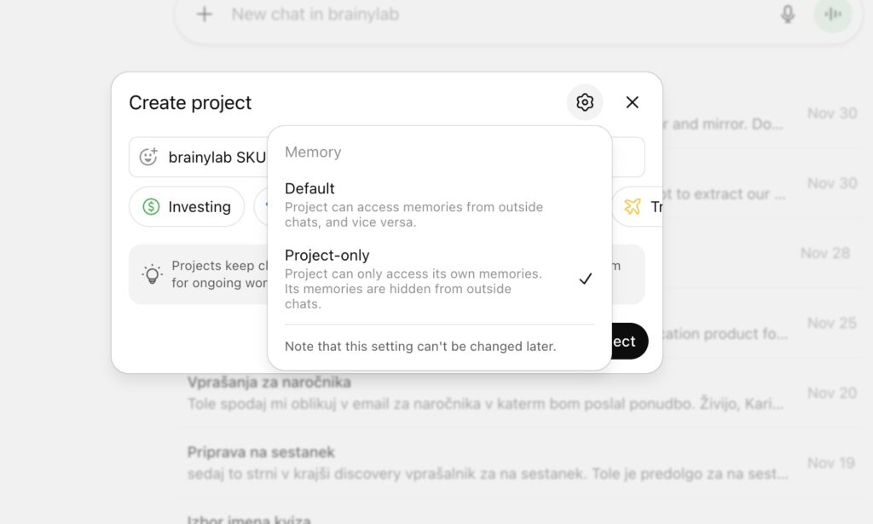Click the microphone dictation icon
This screenshot has width=873, height=524.
pos(788,14)
